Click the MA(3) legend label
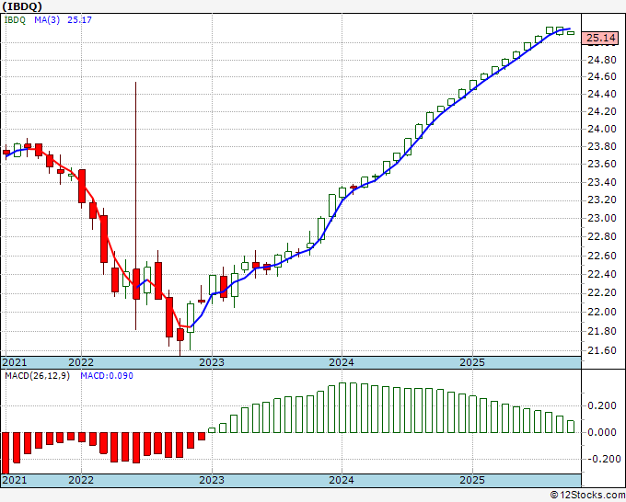The image size is (626, 502). pyautogui.click(x=47, y=20)
